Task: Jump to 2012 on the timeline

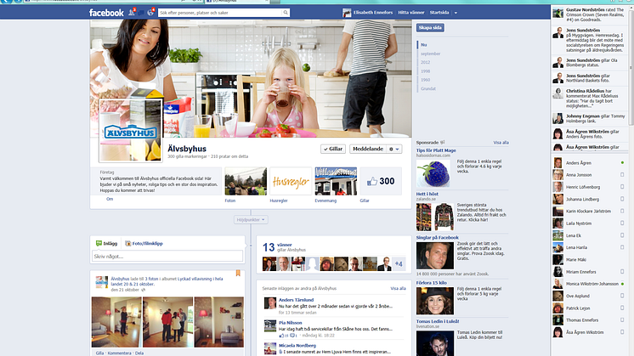Action: pyautogui.click(x=425, y=62)
